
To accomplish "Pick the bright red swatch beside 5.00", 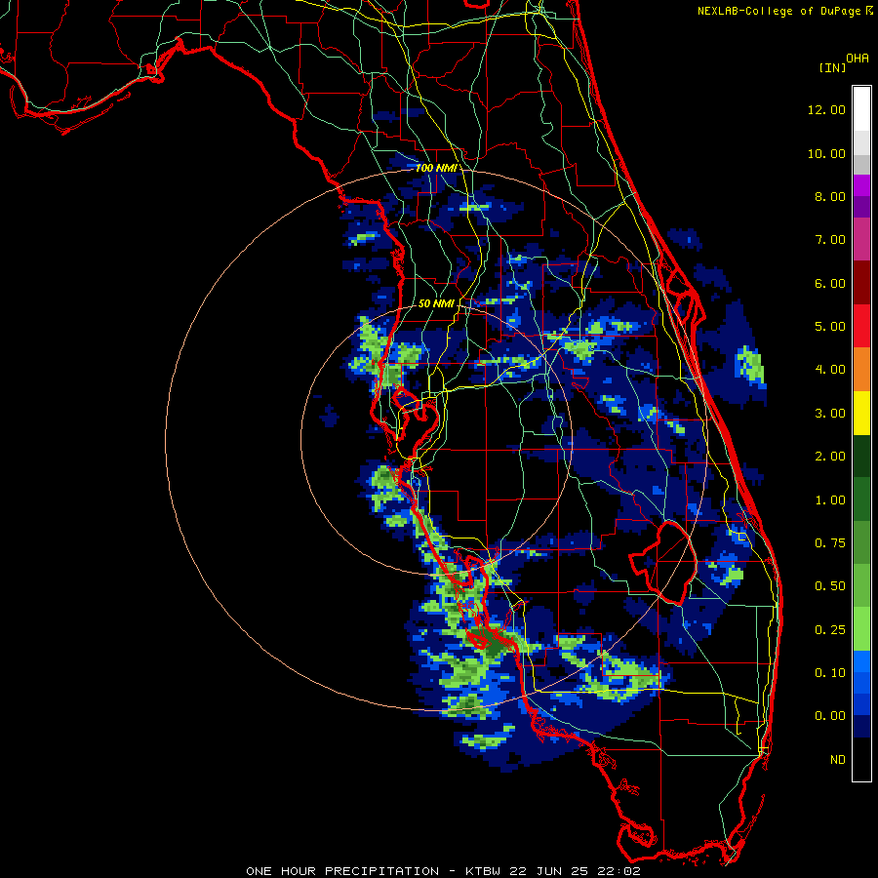I will (861, 326).
